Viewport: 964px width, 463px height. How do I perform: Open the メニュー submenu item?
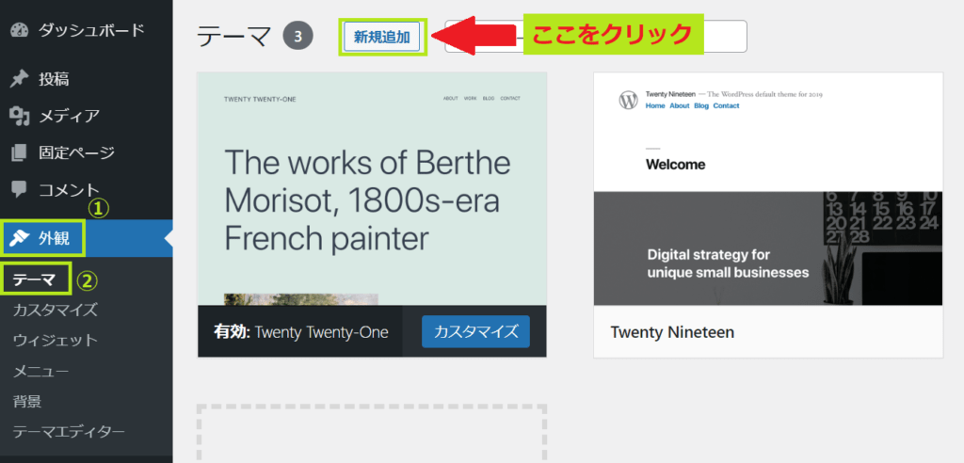(40, 371)
